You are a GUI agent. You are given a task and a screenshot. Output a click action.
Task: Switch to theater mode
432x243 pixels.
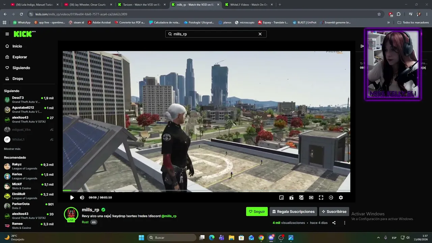[311, 197]
